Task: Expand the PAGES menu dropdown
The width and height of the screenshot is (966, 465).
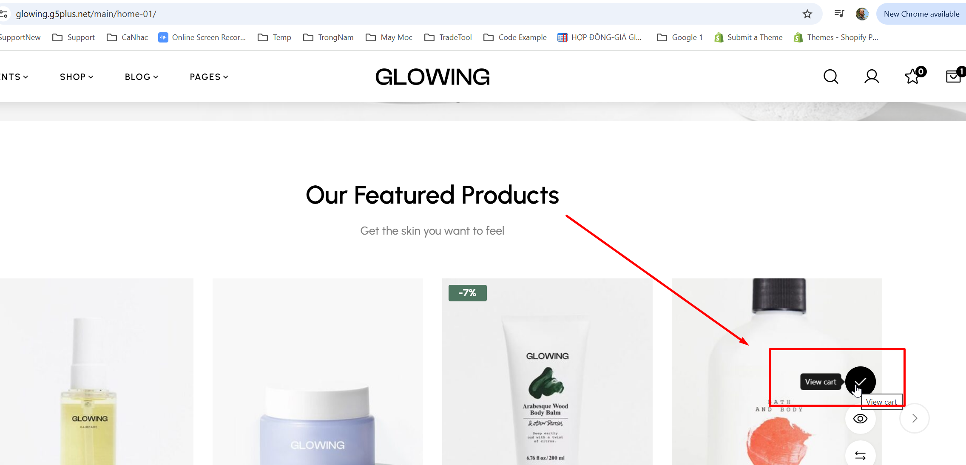Action: point(209,77)
